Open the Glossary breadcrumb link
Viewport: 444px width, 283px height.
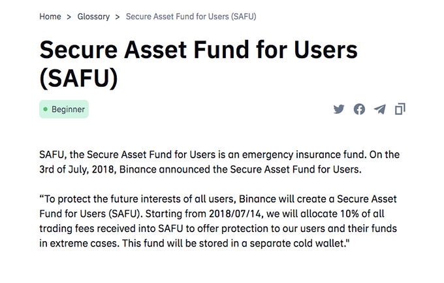[x=93, y=16]
